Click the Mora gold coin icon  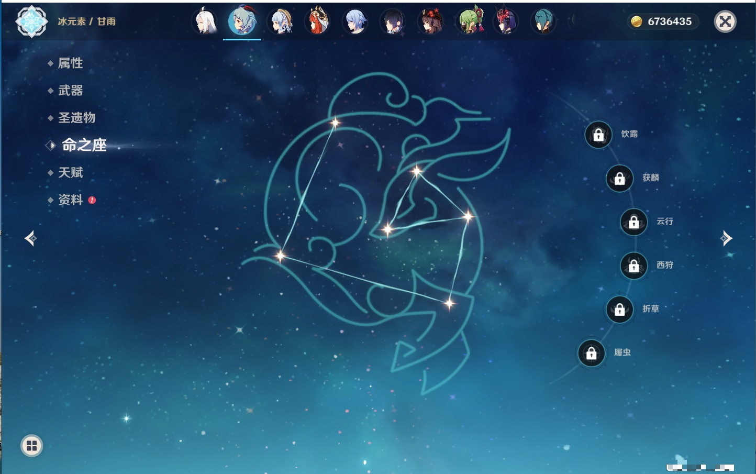636,21
